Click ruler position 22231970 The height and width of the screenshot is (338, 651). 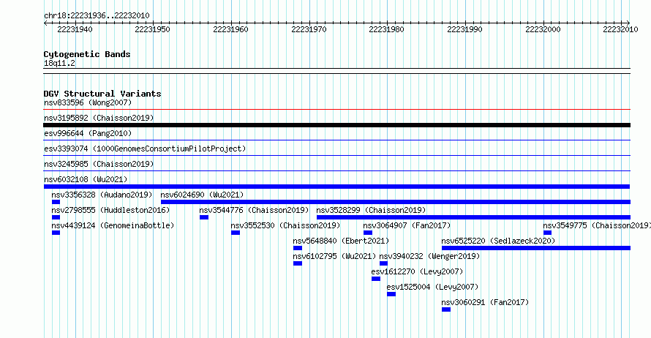tap(309, 29)
